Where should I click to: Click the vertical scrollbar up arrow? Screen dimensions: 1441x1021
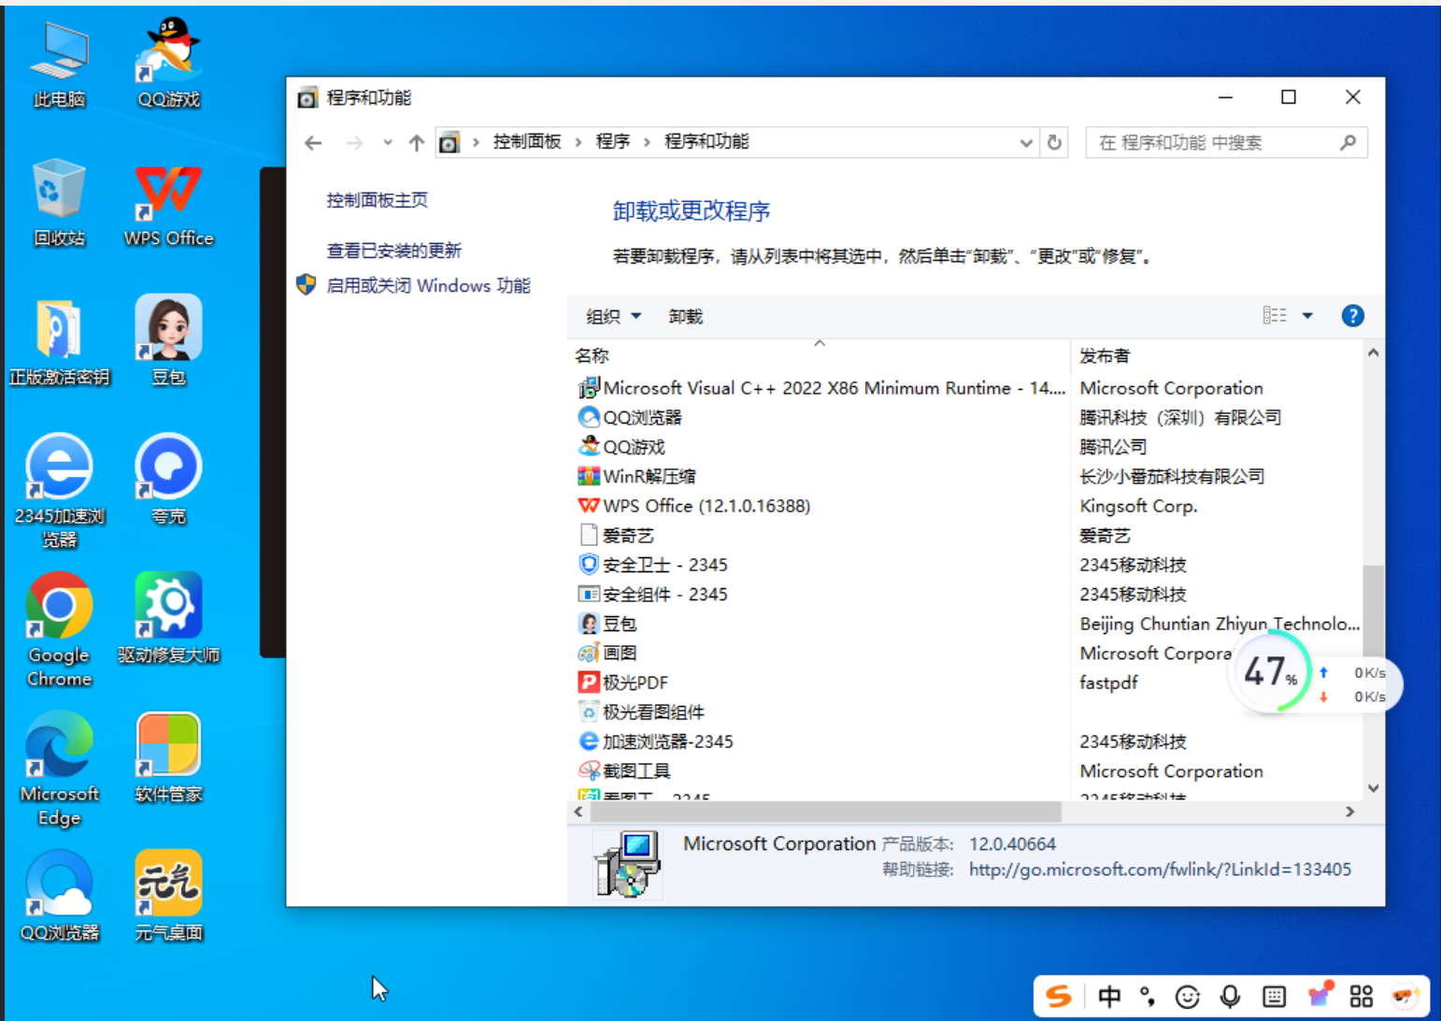[x=1373, y=353]
